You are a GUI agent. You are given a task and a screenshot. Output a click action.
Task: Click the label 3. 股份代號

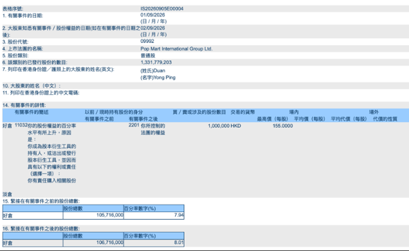(16, 42)
